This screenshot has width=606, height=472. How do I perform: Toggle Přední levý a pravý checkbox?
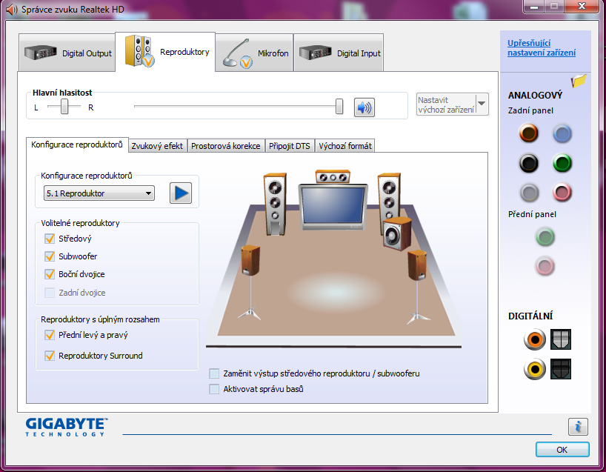tap(50, 335)
